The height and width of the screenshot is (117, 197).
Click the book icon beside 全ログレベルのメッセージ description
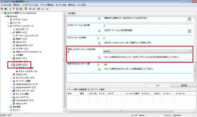tap(99, 43)
